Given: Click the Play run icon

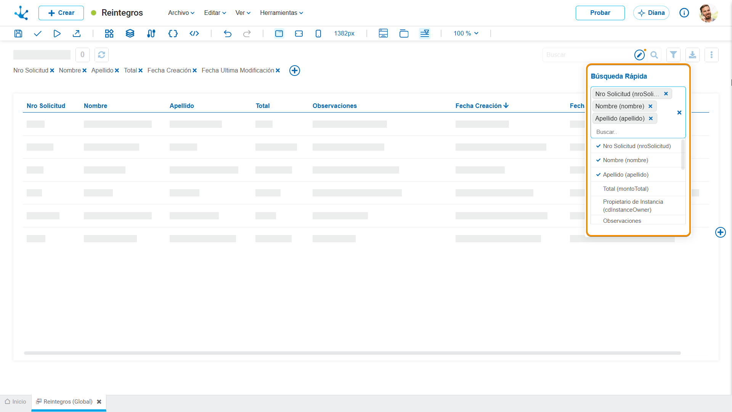Looking at the screenshot, I should 57,34.
